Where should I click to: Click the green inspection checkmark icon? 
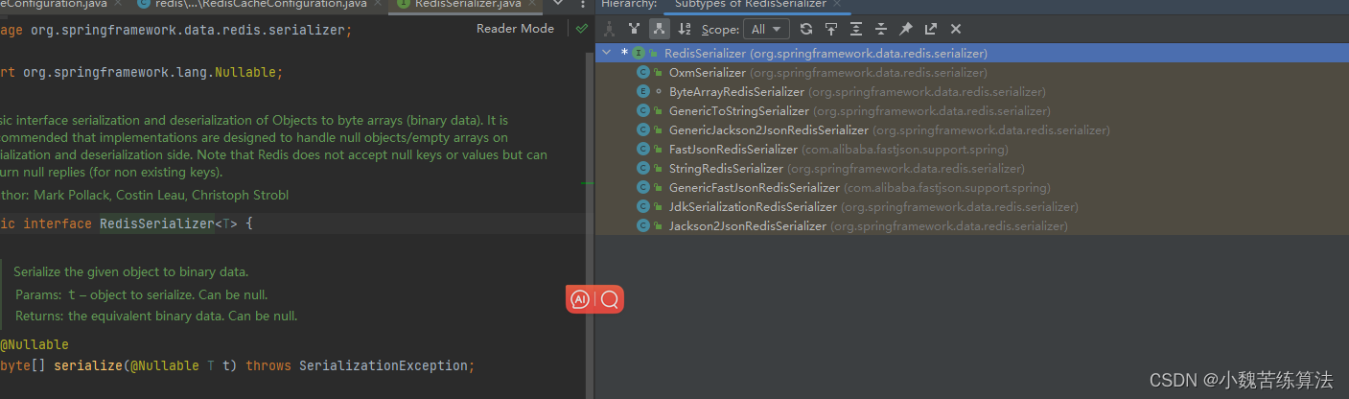(582, 29)
